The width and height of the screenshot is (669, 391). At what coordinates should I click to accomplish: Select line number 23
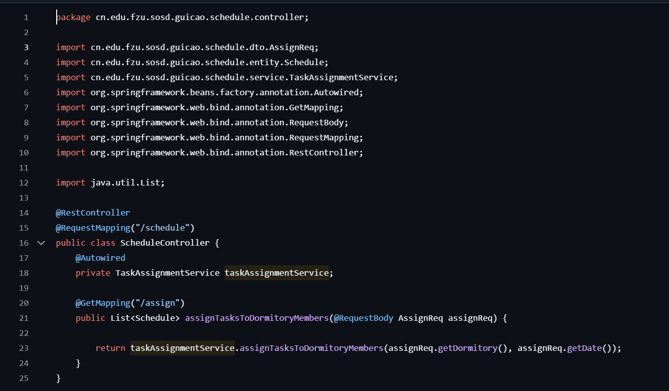pos(24,348)
